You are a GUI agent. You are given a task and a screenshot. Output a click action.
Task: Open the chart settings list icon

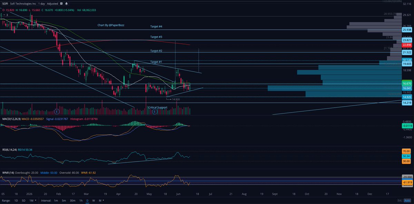[x=61, y=3]
